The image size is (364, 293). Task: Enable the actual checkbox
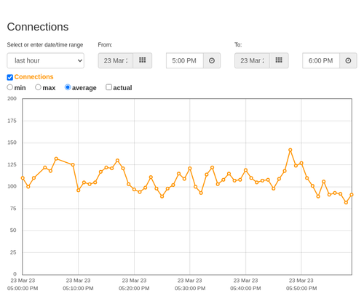[x=109, y=87]
